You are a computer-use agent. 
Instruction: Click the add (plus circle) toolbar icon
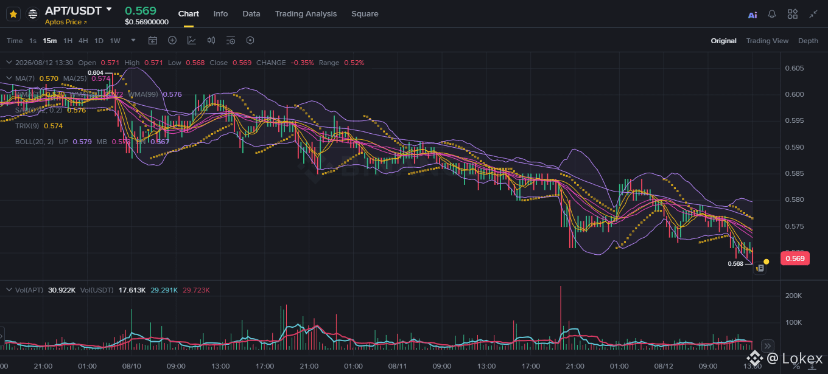[x=172, y=41]
